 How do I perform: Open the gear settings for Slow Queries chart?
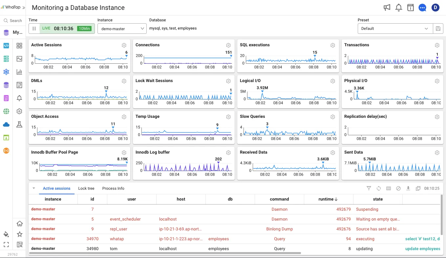click(x=333, y=117)
